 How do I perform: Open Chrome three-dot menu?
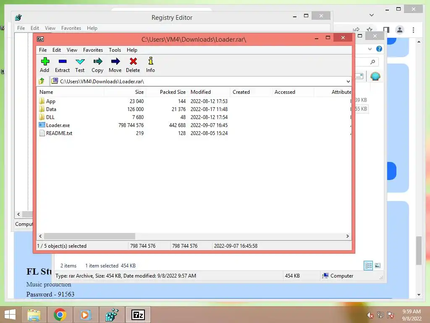(x=413, y=30)
